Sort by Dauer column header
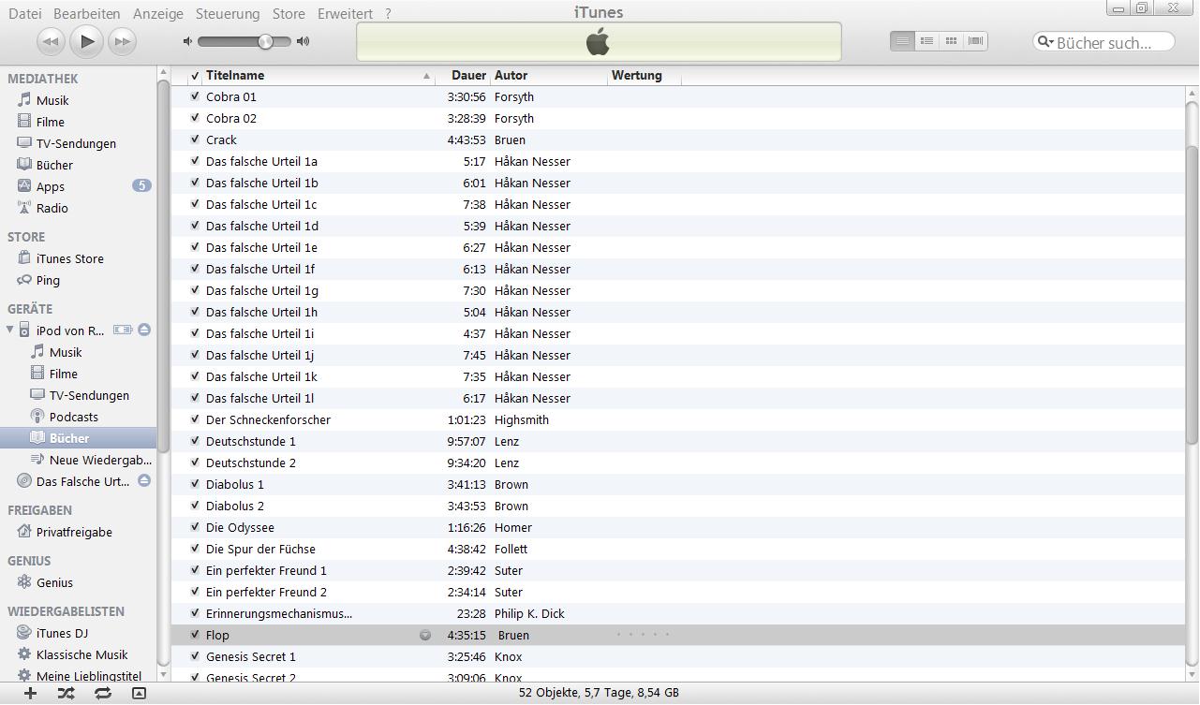This screenshot has width=1200, height=705. coord(464,75)
